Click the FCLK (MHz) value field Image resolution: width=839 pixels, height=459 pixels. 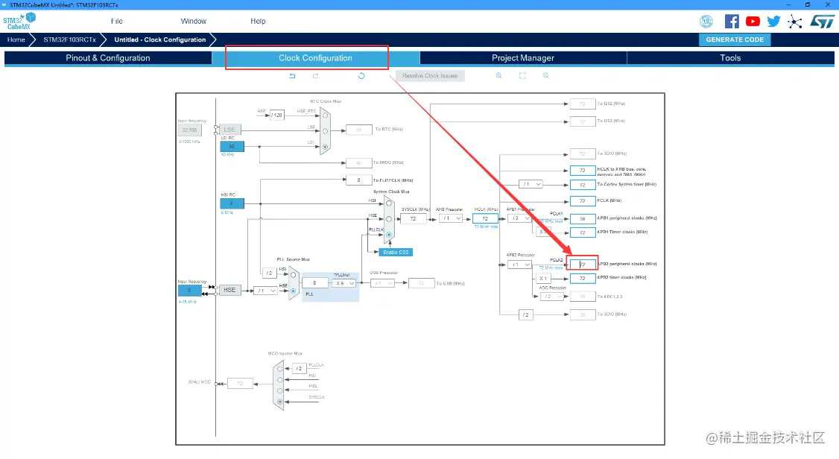(583, 201)
